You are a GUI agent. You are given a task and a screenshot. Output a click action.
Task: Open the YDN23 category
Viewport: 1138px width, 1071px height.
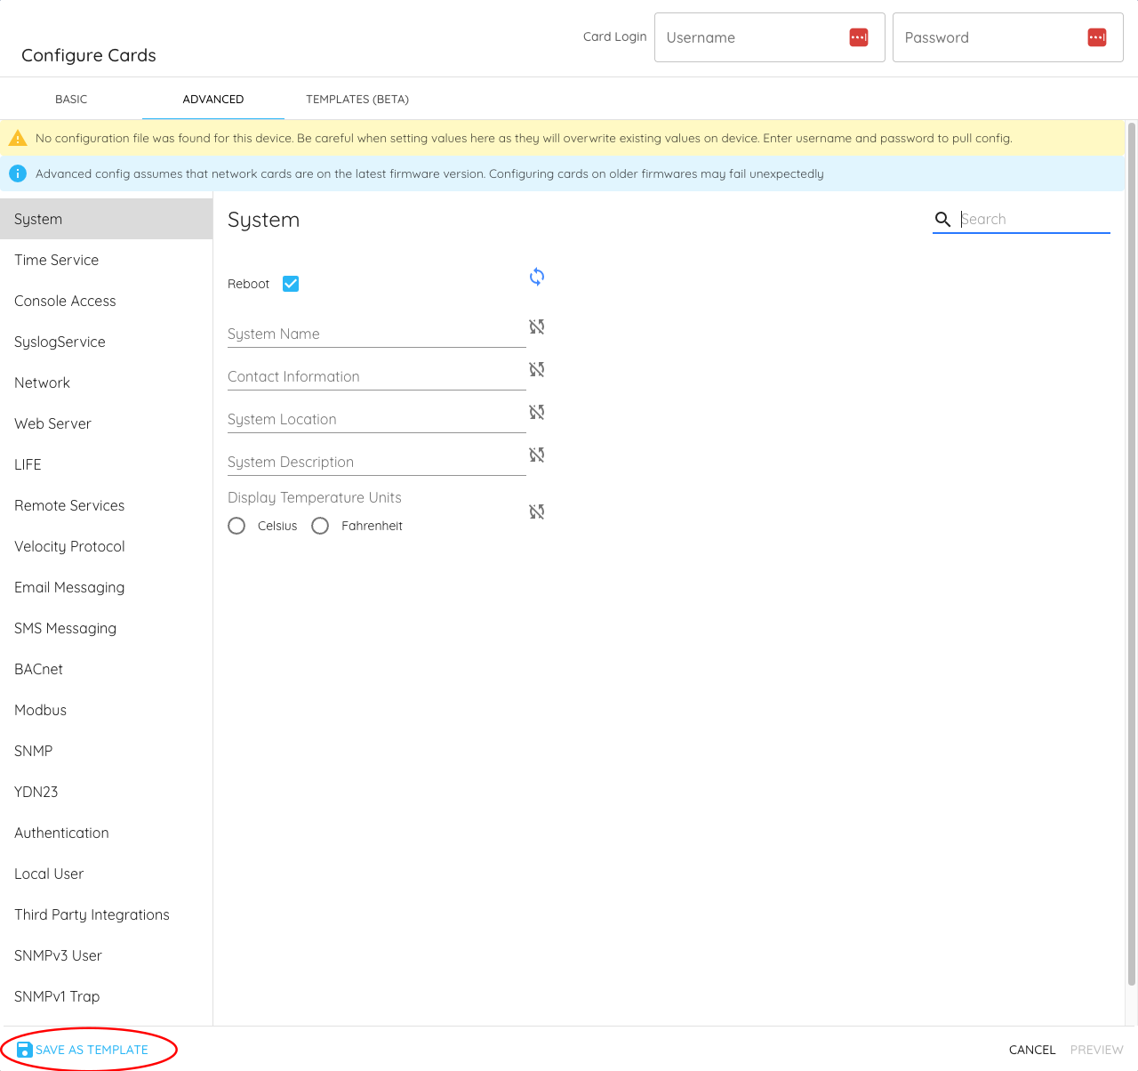[x=107, y=792]
